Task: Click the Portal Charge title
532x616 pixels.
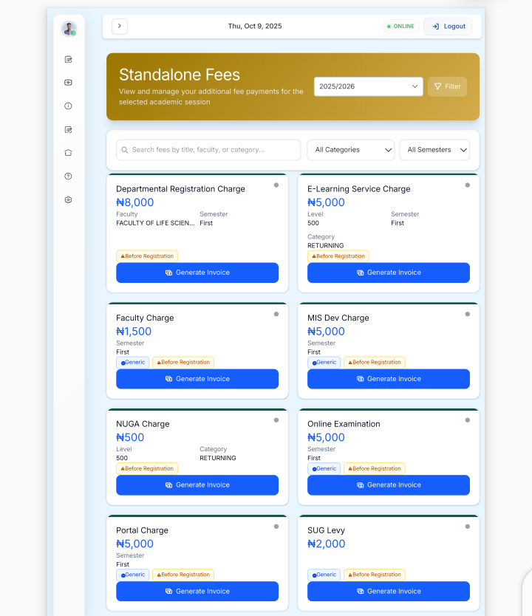Action: point(142,530)
